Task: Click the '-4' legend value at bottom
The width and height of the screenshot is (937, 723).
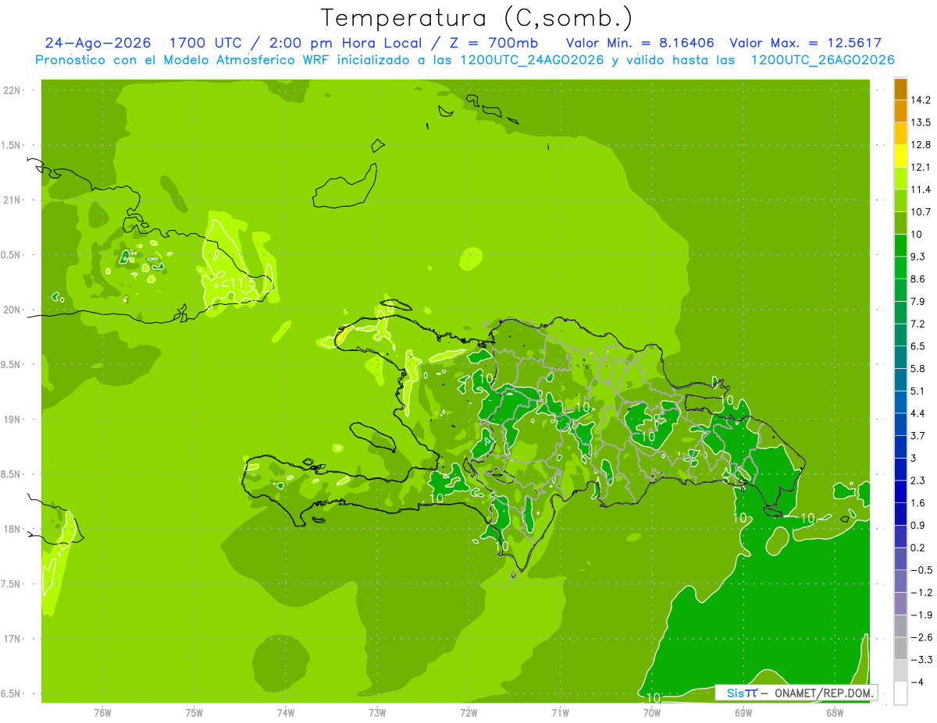Action: pos(917,682)
